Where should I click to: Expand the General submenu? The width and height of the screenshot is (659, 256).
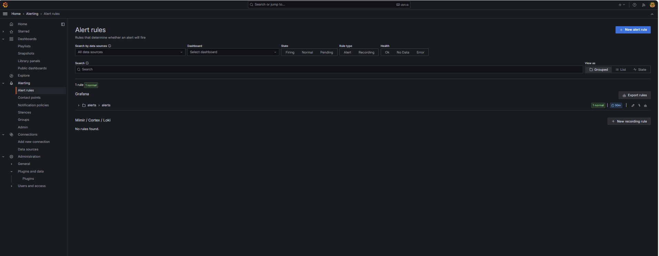(11, 164)
